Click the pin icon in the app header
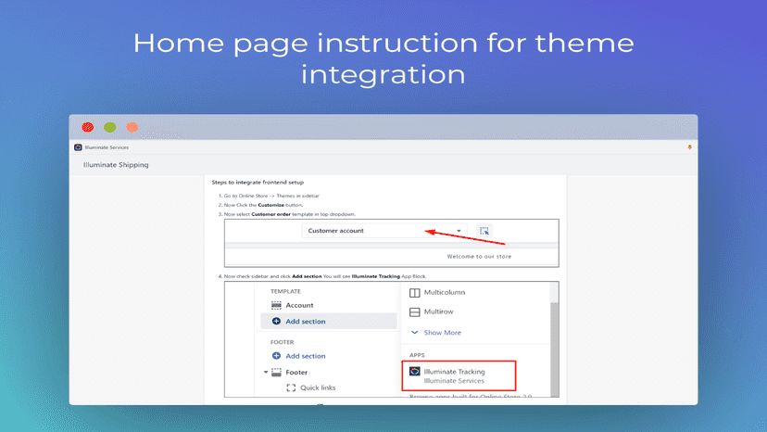This screenshot has width=767, height=432. tap(690, 147)
